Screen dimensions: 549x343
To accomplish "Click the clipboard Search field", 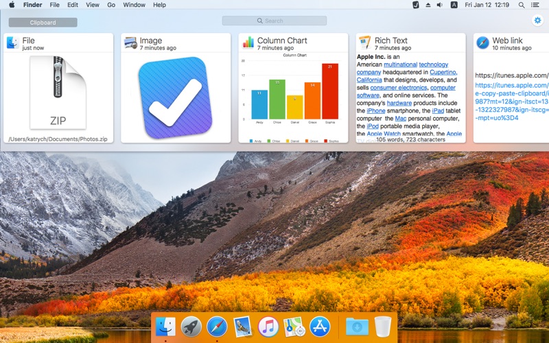I will (x=274, y=21).
